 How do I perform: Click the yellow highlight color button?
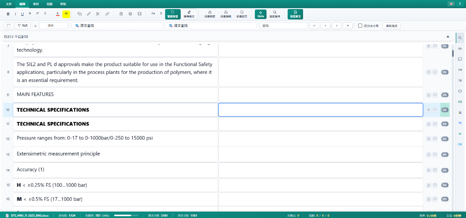pyautogui.click(x=66, y=14)
